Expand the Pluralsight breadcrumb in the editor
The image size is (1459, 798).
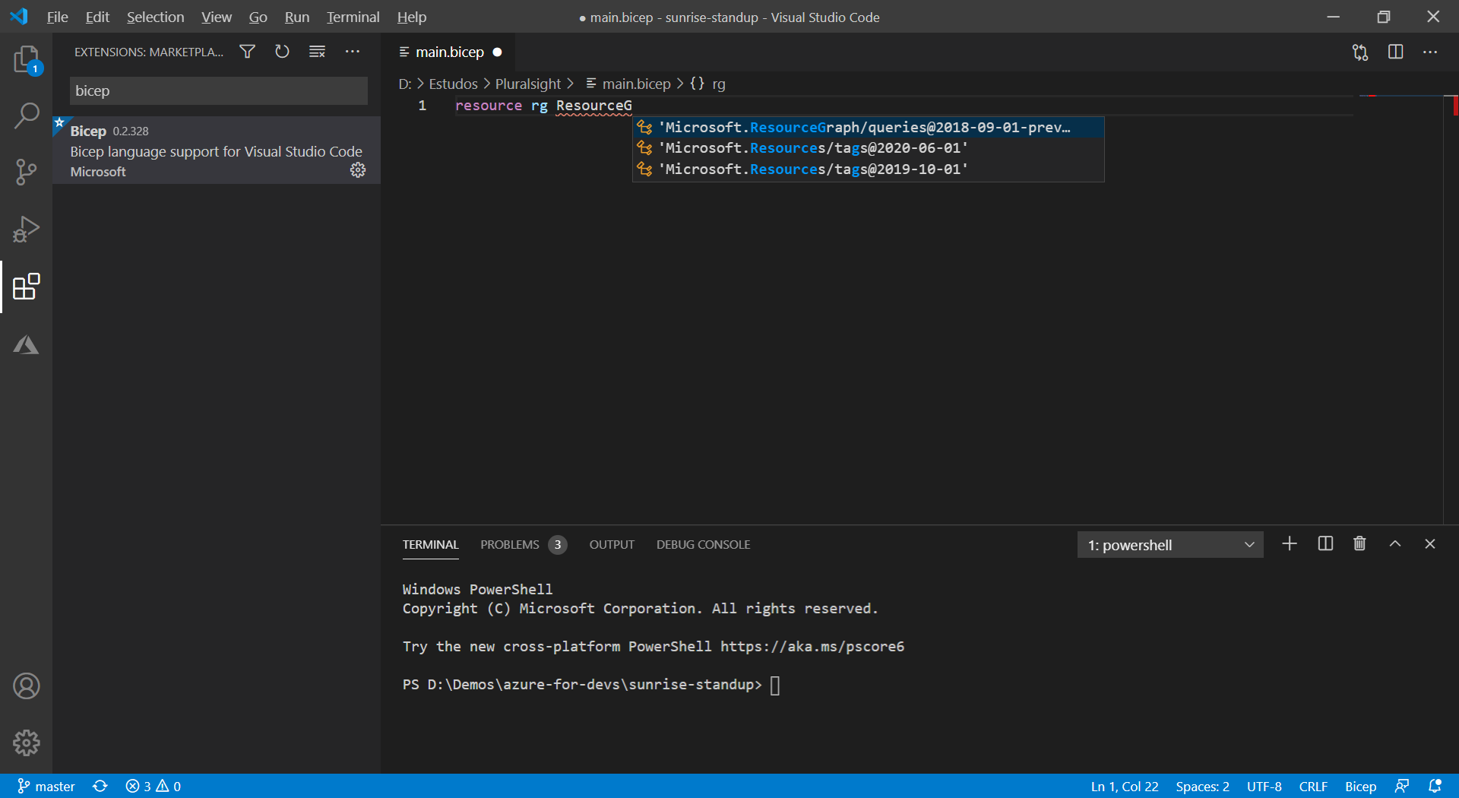(529, 84)
